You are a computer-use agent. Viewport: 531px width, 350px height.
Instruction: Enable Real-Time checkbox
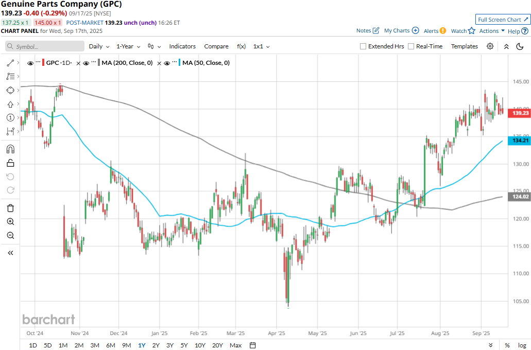click(411, 46)
